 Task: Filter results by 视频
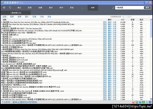(x=12, y=17)
